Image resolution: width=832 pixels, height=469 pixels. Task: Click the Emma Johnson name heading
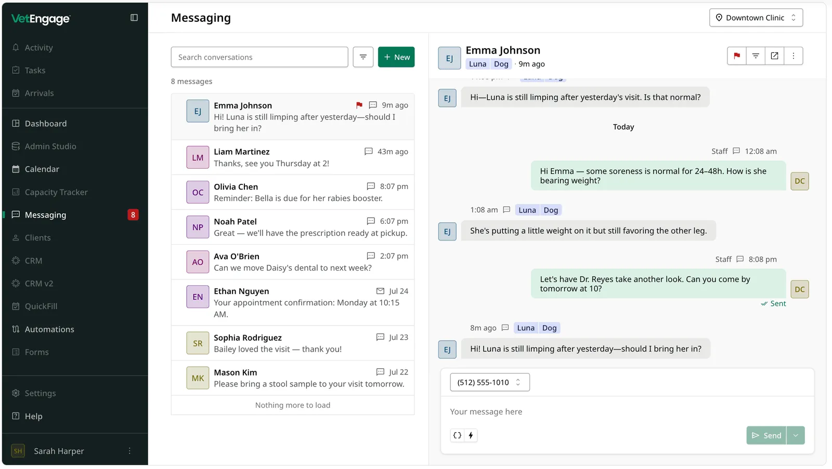coord(503,50)
